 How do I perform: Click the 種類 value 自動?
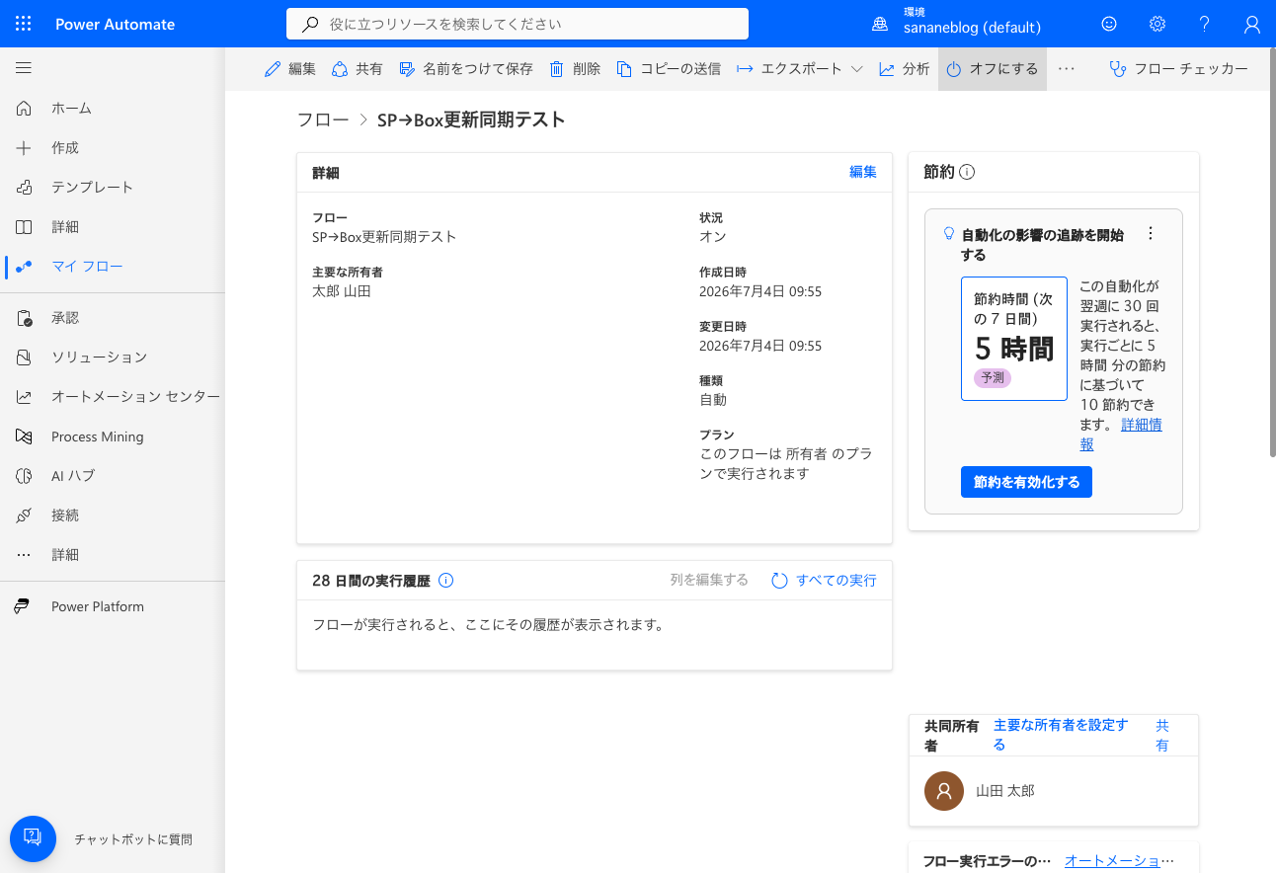(713, 400)
